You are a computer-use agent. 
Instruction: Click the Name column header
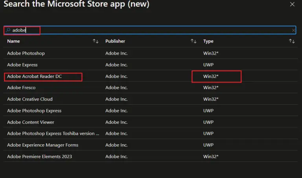pyautogui.click(x=13, y=41)
